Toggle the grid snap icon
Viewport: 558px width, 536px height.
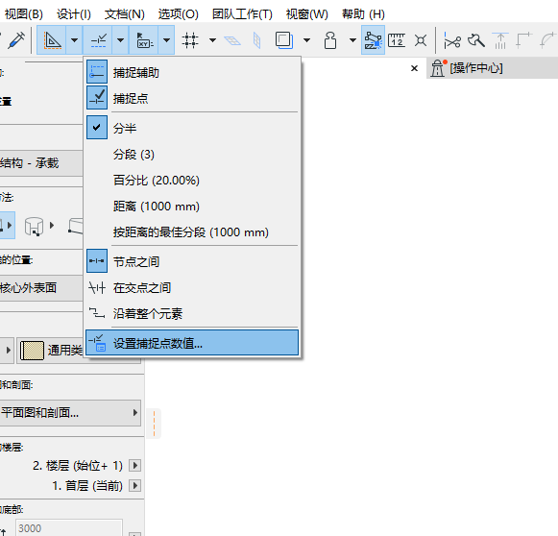coord(190,40)
